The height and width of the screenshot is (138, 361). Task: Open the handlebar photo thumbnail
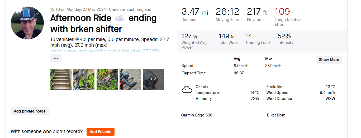click(130, 79)
